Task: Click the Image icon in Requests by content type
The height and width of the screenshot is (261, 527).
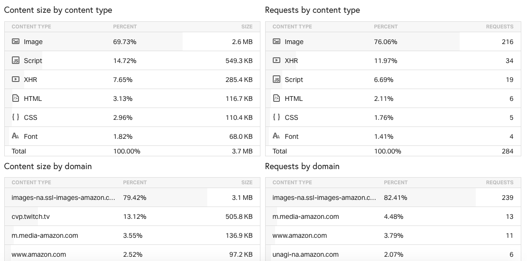Action: point(277,42)
